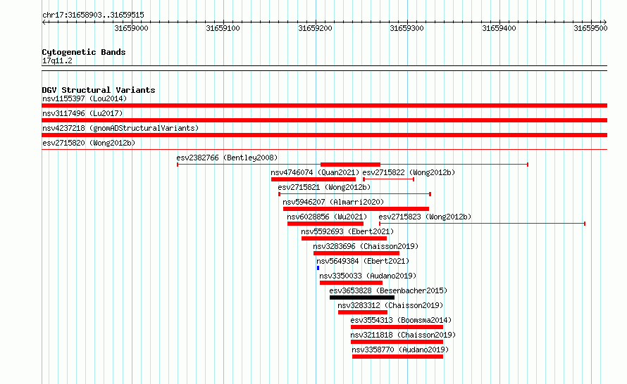
Task: Select the nsv3283696 red bar
Action: click(356, 253)
